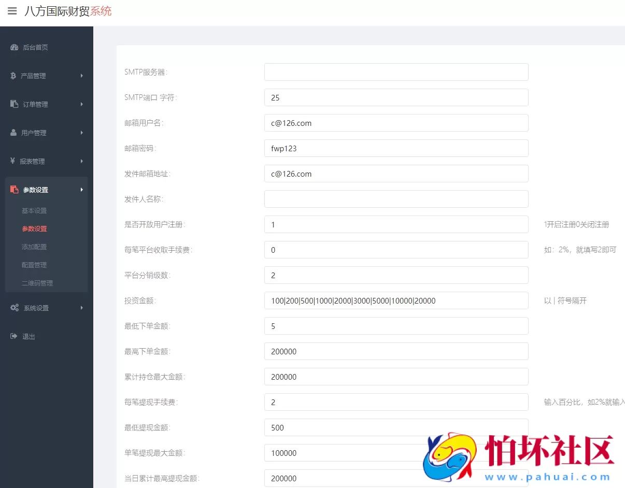The height and width of the screenshot is (488, 625).
Task: Select 二维码管理 from the sidebar
Action: [x=37, y=283]
